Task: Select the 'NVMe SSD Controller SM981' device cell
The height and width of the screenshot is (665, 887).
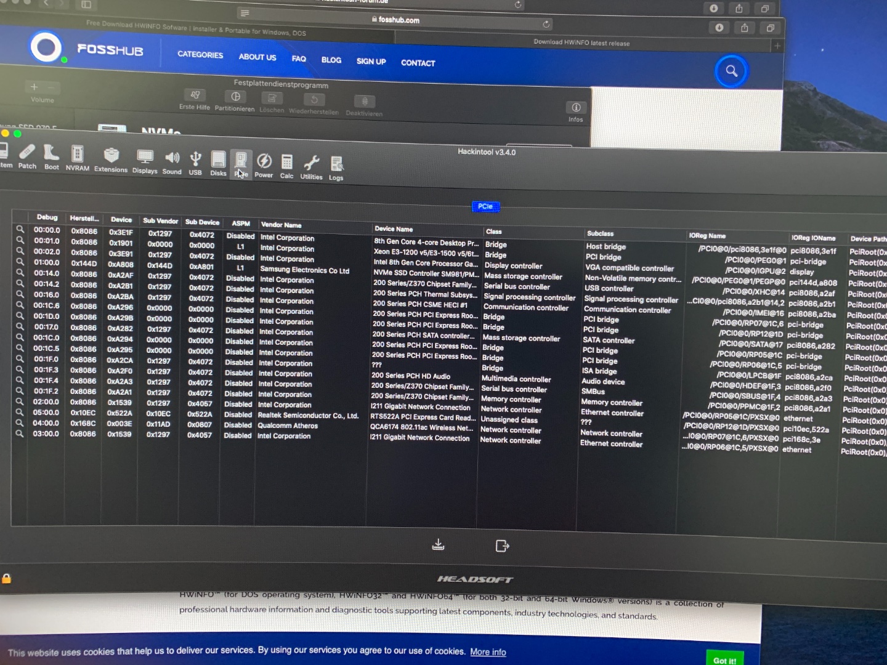Action: tap(426, 273)
